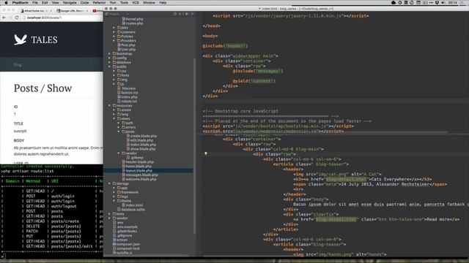Open the Refactor menu

click(100, 3)
